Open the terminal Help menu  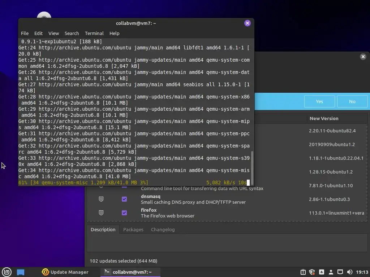tap(115, 34)
